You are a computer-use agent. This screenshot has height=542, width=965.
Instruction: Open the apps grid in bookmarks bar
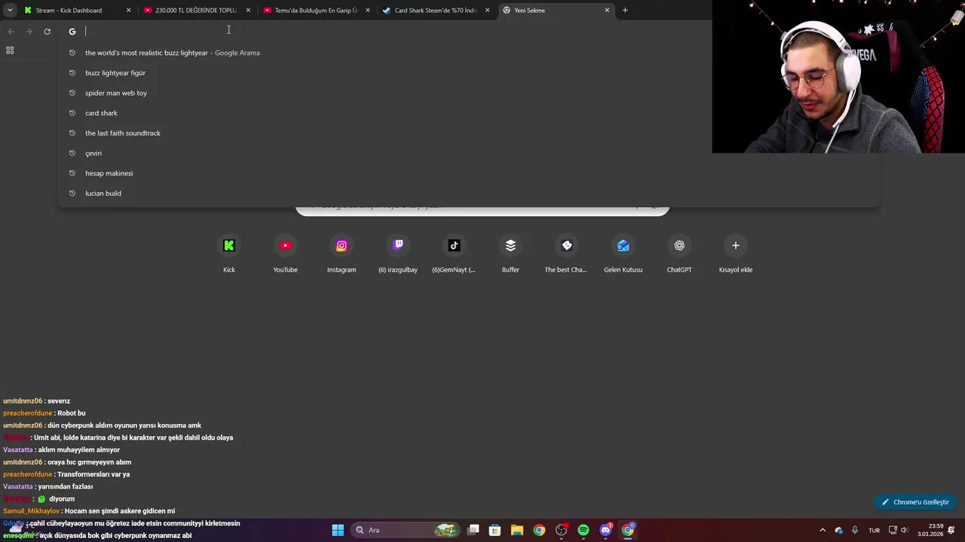point(10,50)
